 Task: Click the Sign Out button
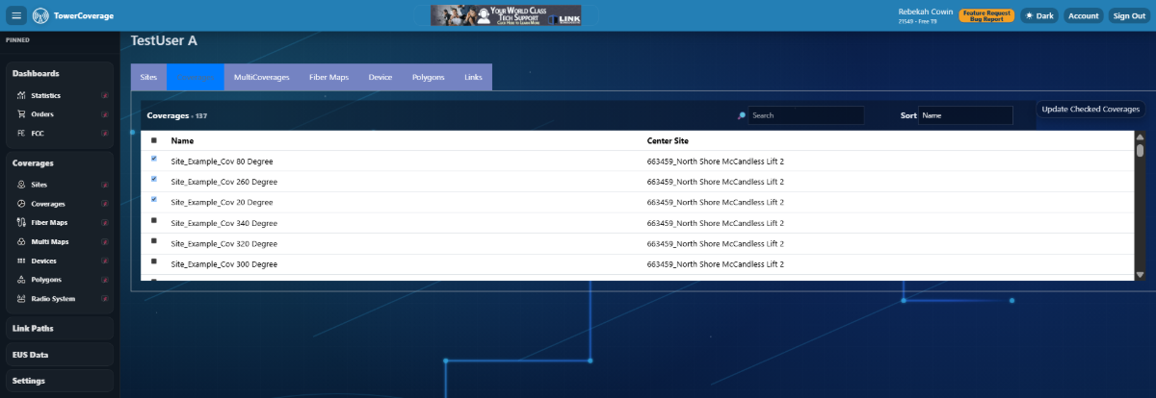point(1129,15)
